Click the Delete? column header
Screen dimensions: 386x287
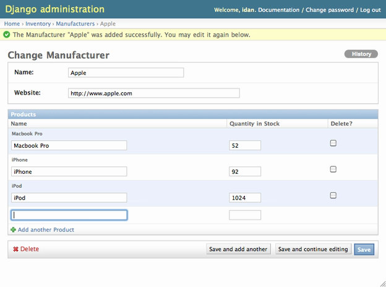(341, 124)
